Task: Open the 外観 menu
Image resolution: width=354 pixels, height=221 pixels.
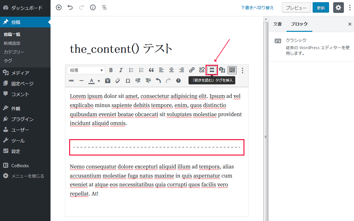Action: click(x=25, y=108)
